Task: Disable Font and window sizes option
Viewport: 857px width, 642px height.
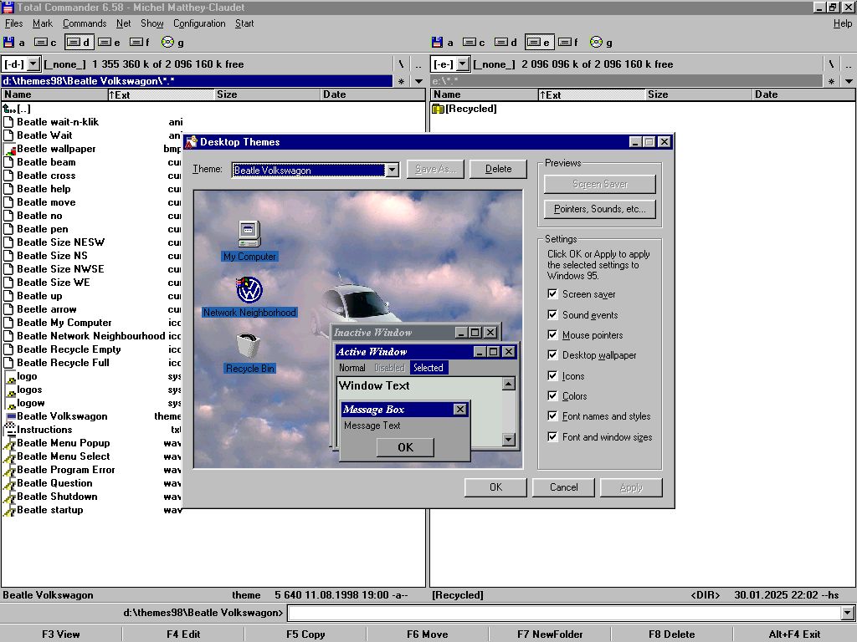Action: 552,436
